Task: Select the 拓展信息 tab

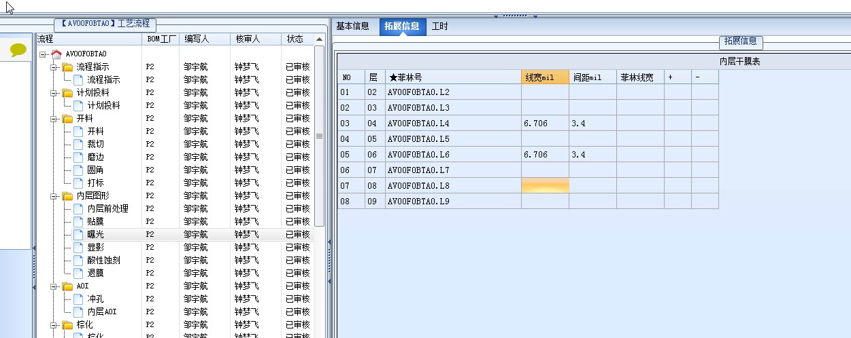Action: click(x=401, y=26)
